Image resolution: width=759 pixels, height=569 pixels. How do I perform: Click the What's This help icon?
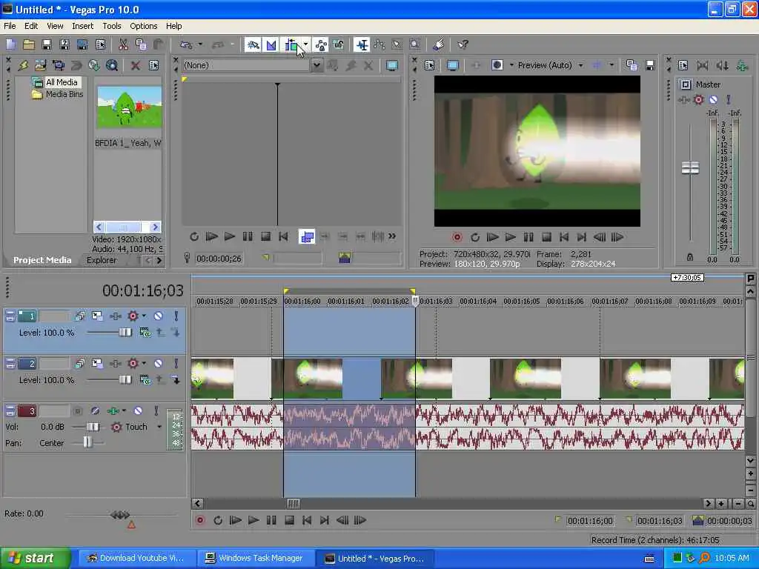click(463, 45)
